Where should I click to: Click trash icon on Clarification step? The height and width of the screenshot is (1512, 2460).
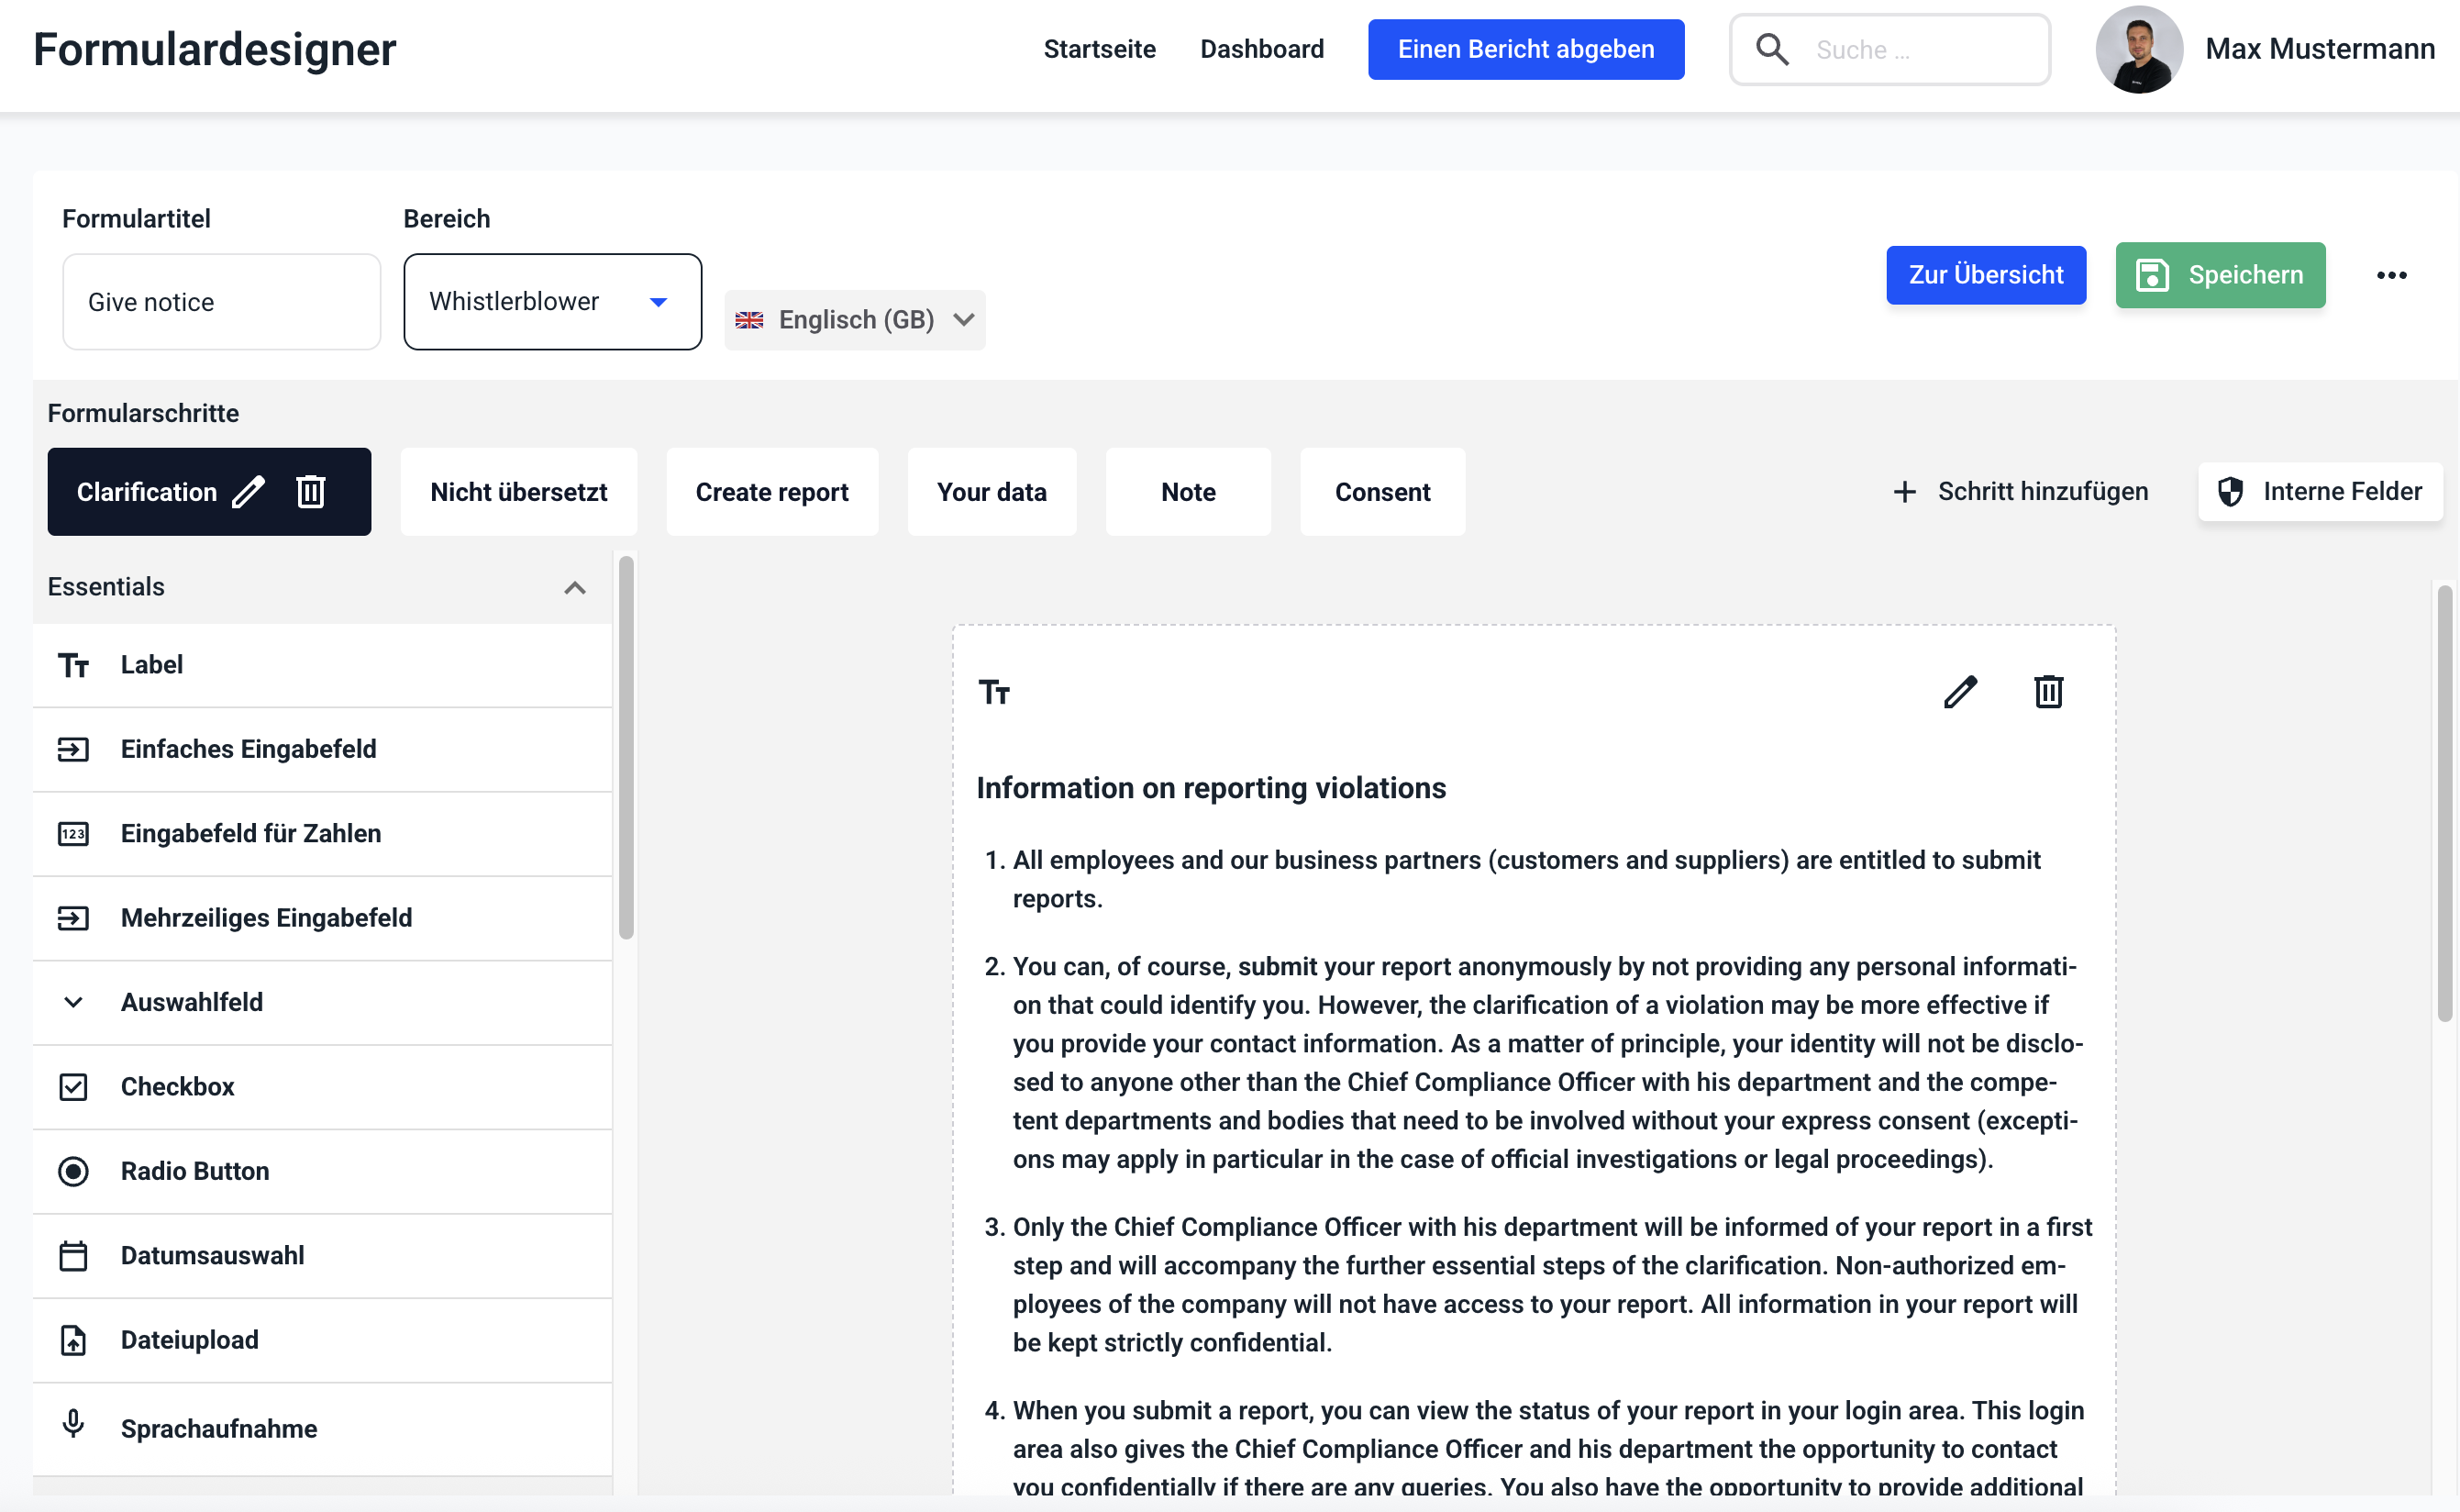tap(311, 492)
